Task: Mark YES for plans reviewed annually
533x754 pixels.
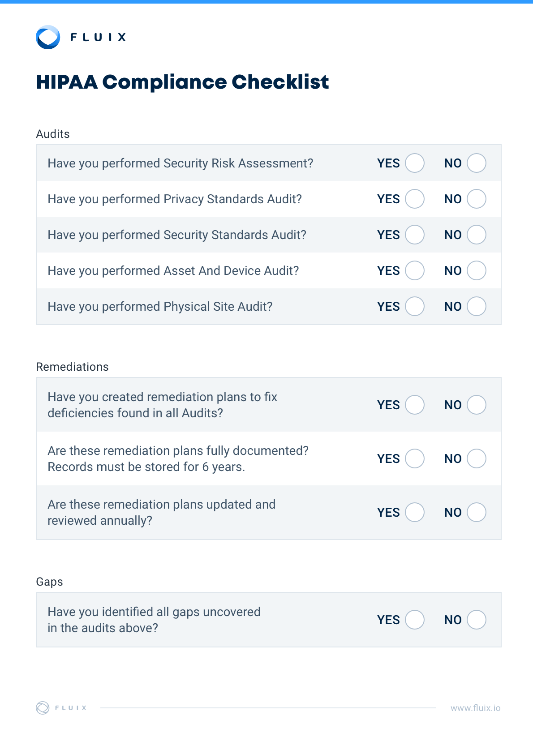Action: 415,512
